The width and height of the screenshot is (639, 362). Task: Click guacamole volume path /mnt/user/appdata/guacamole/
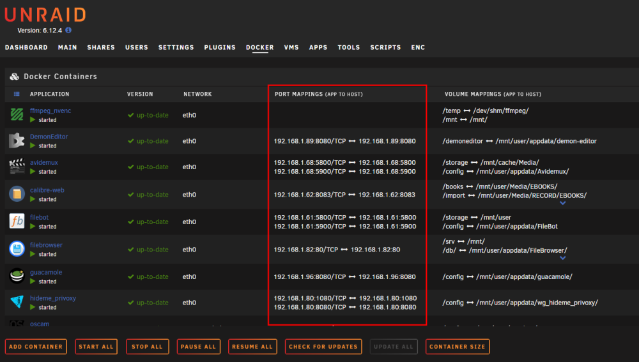524,276
